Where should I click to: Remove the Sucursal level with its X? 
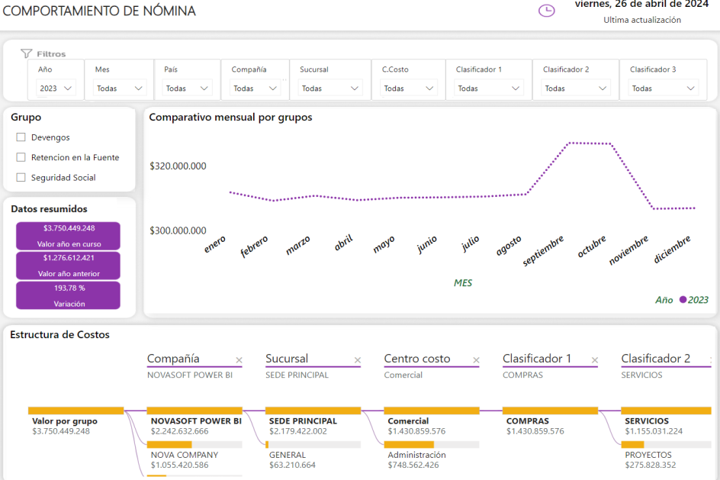click(x=358, y=360)
